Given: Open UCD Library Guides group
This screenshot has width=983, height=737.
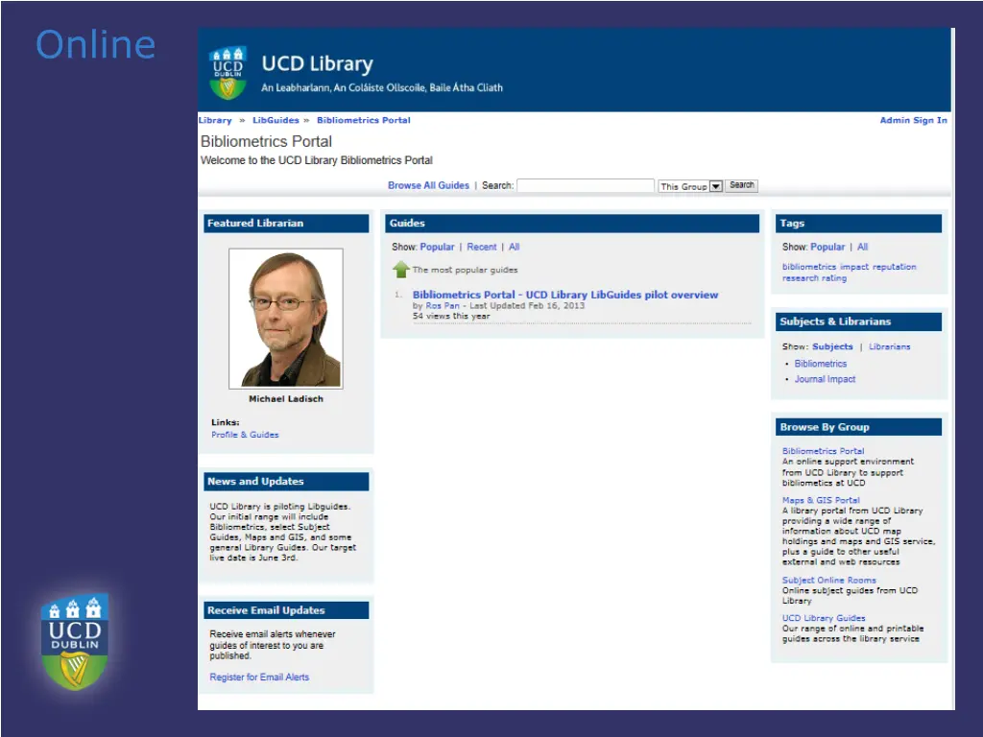Looking at the screenshot, I should tap(823, 618).
